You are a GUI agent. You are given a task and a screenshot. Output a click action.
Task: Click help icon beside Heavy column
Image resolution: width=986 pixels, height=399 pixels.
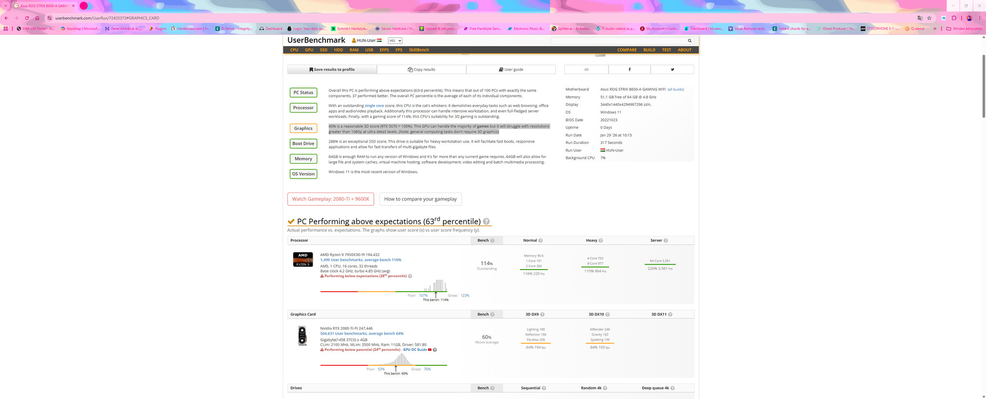point(600,240)
